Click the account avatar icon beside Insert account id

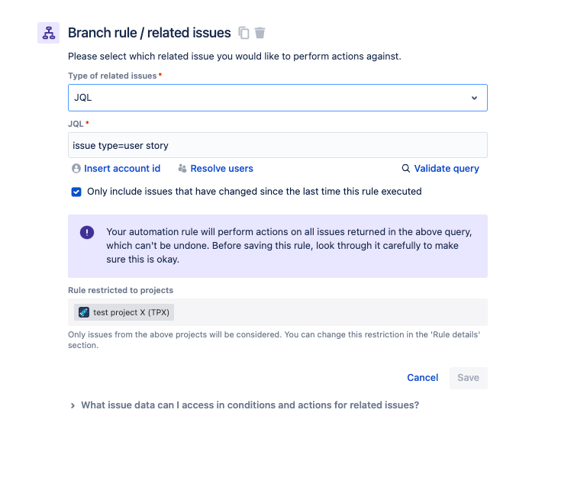(76, 169)
